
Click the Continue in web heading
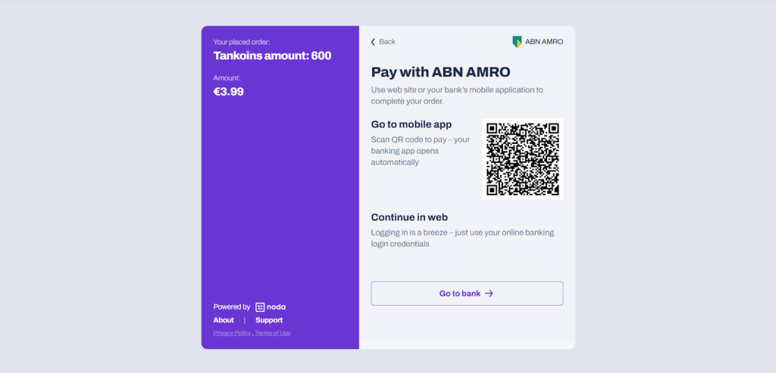(409, 217)
